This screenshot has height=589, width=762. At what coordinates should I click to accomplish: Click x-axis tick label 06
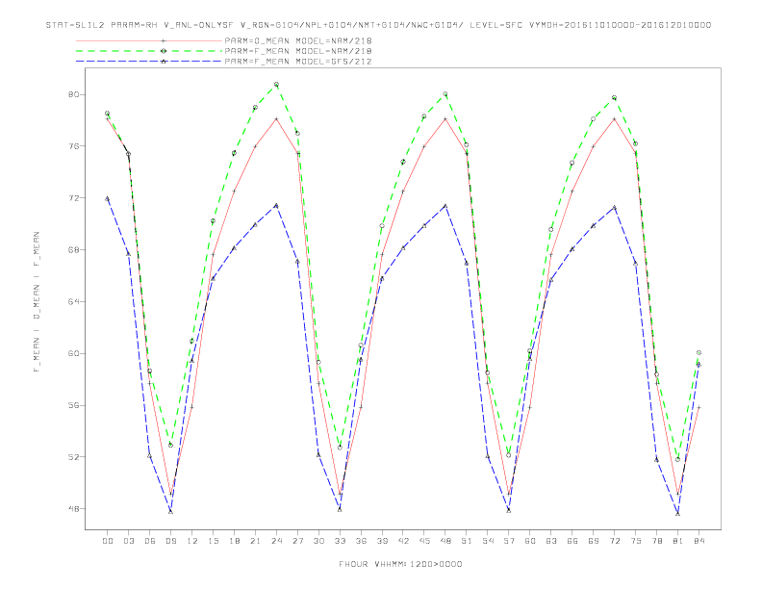click(x=150, y=541)
